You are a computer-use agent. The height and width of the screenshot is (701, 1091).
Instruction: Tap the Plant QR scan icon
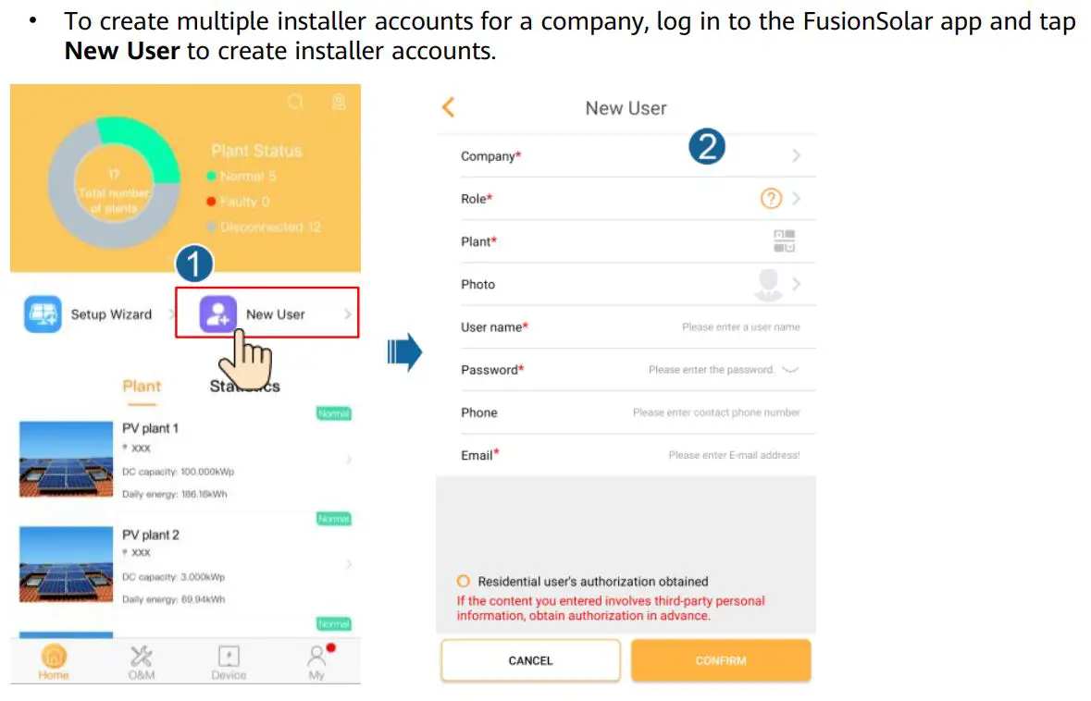(x=784, y=241)
